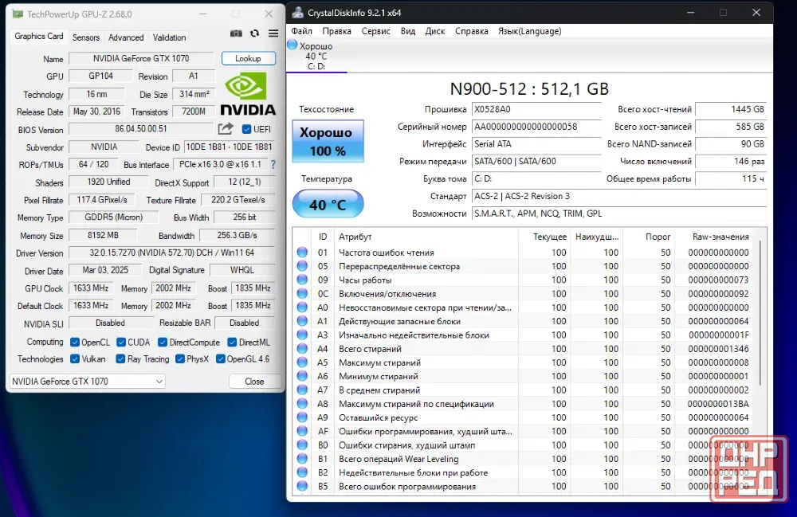This screenshot has height=517, width=797.
Task: Click the Всего хост-чтений value 1445 GB
Action: (x=730, y=109)
